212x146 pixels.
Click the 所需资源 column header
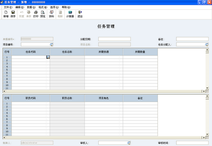[104, 52]
